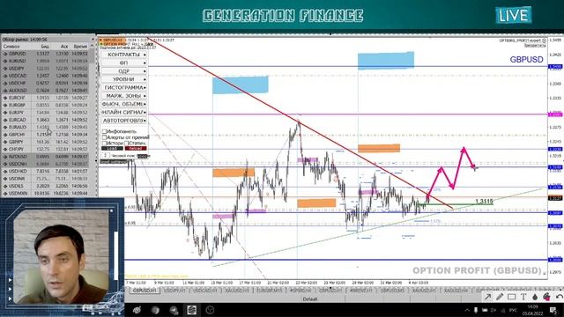The width and height of the screenshot is (564, 317).
Task: Expand the КОНТРАКТЫ menu
Action: coord(124,55)
